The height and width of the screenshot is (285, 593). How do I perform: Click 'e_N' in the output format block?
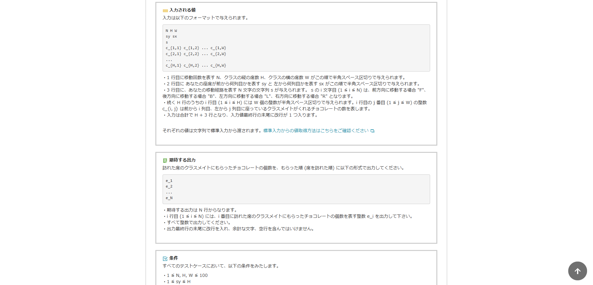tap(169, 198)
